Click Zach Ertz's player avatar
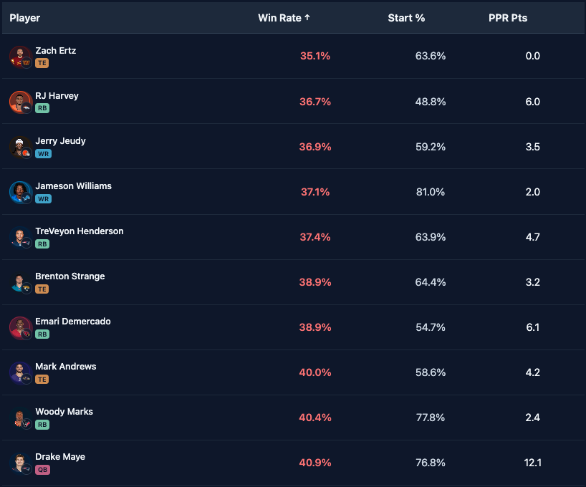 click(x=20, y=57)
